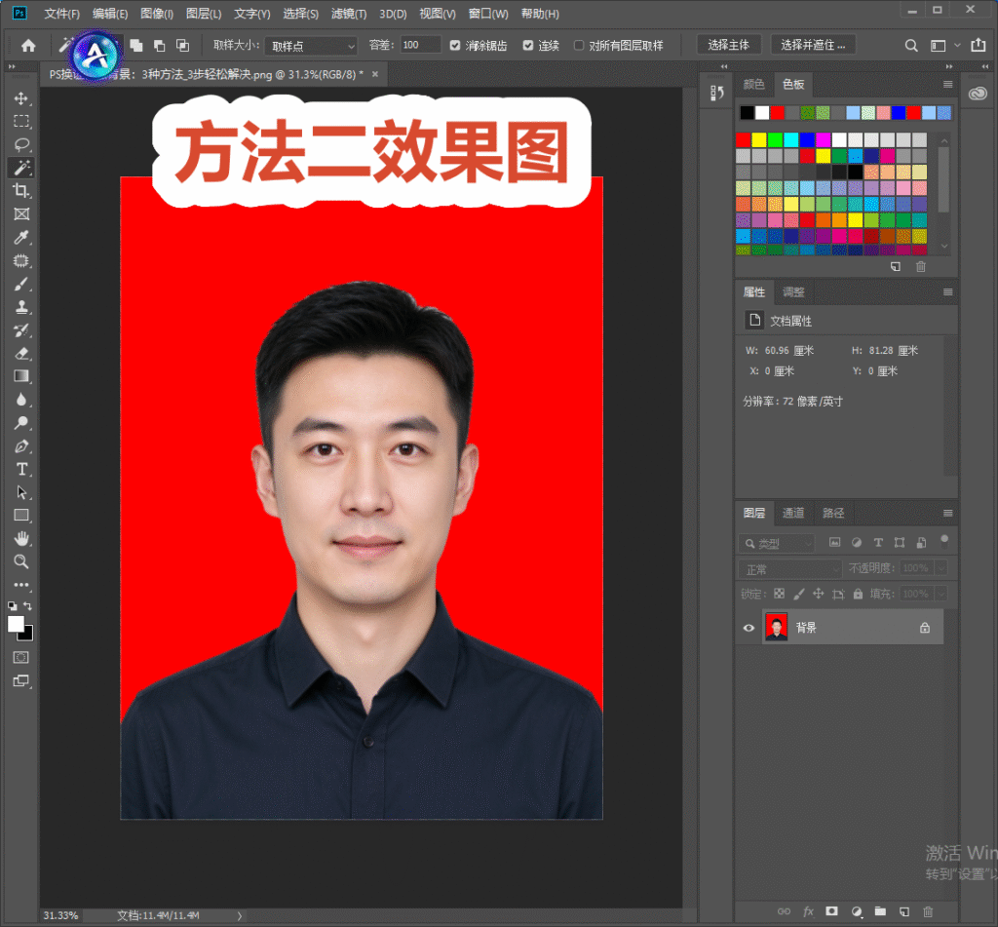Select the Move tool

pyautogui.click(x=21, y=98)
